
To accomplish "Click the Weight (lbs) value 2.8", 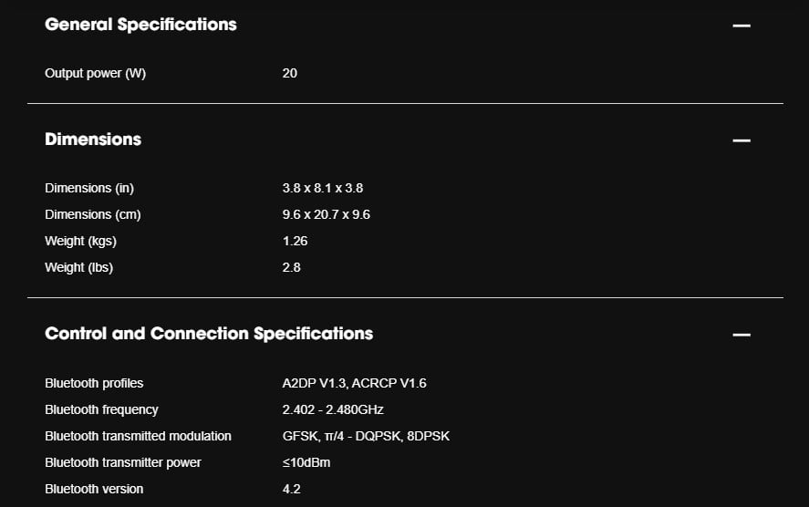I will (x=291, y=268).
